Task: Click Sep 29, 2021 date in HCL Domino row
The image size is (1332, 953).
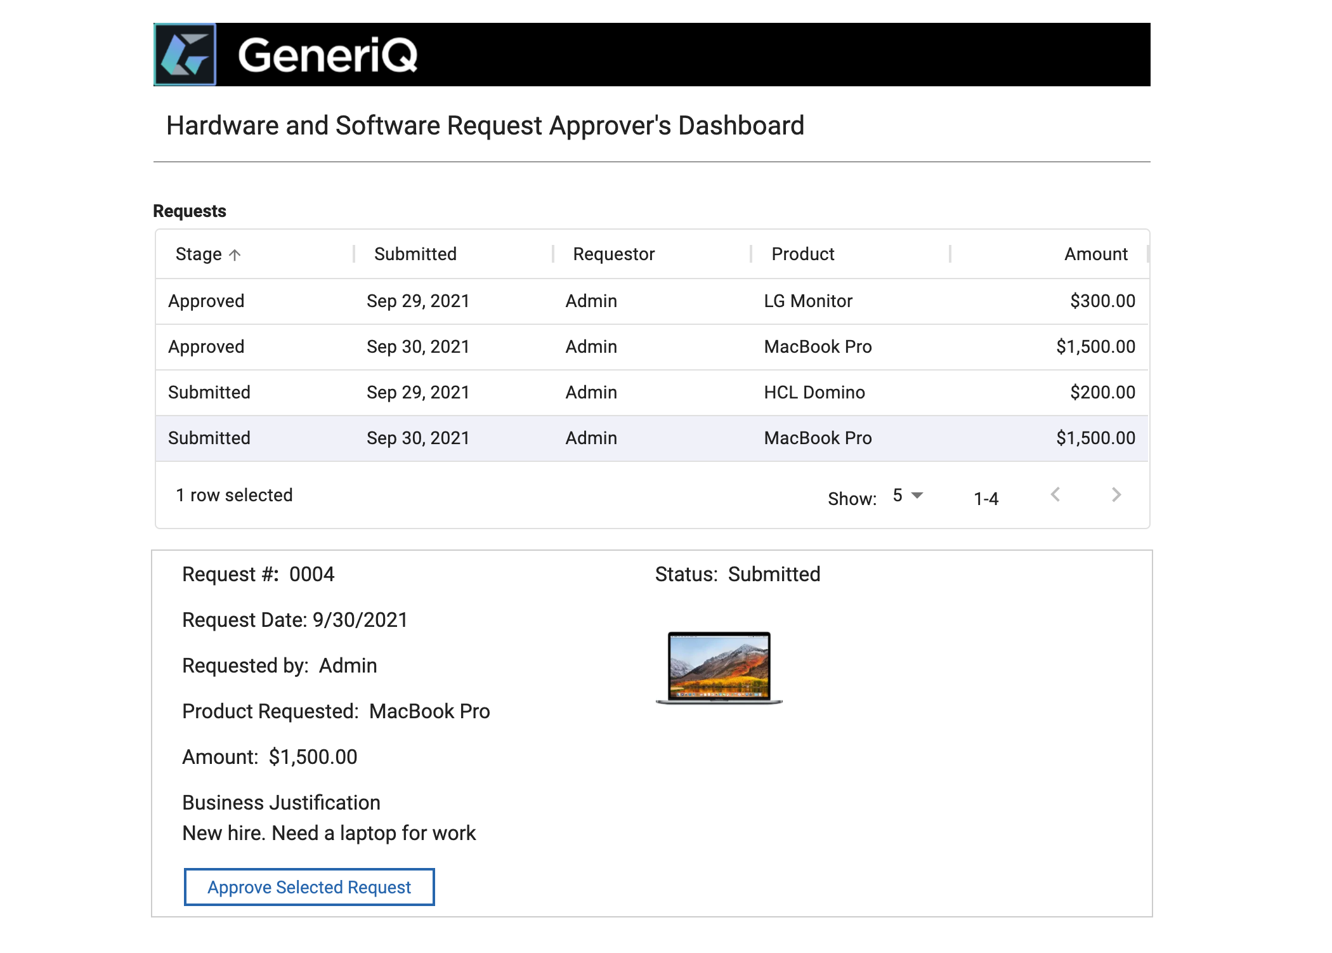Action: (418, 393)
